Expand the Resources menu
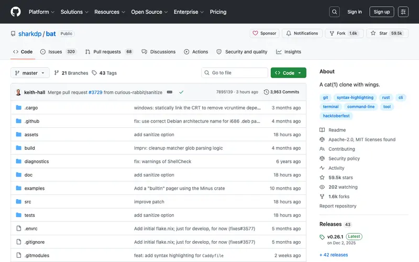This screenshot has width=419, height=262. coord(109,12)
